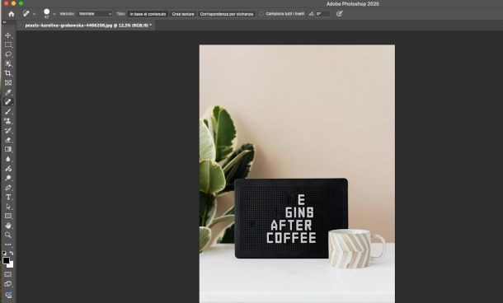Choose the Horizontal Type tool
This screenshot has height=303, width=503.
(x=8, y=197)
